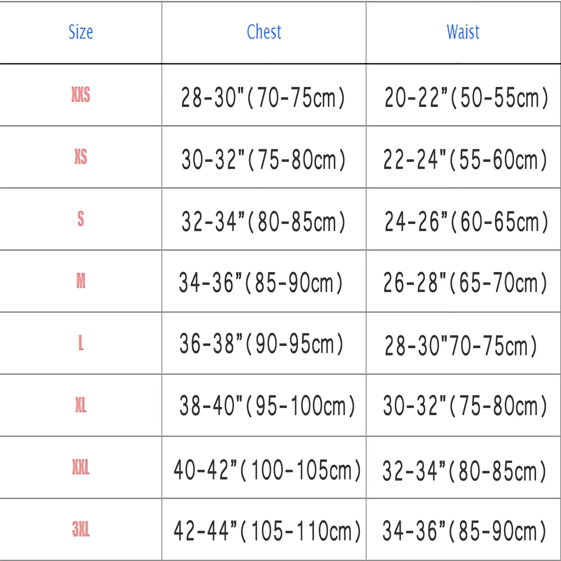
Task: Click waist cell 24-26"(60-65cm)
Action: [466, 222]
